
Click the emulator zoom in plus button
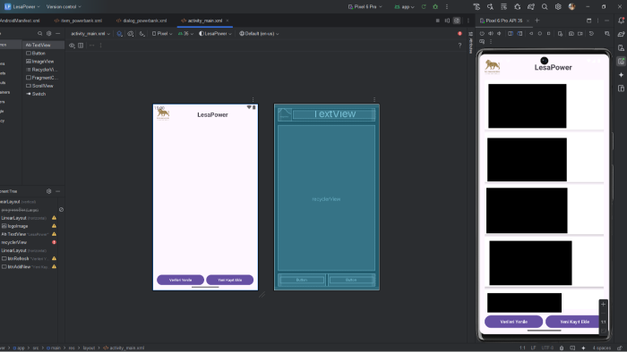point(604,304)
